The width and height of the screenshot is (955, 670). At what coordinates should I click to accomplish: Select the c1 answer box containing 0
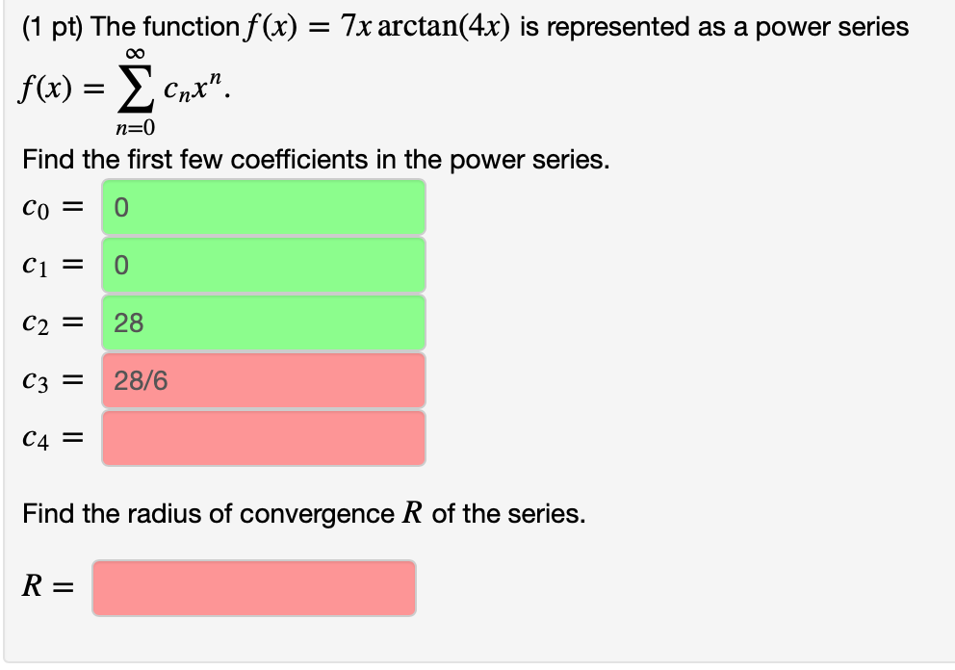264,265
